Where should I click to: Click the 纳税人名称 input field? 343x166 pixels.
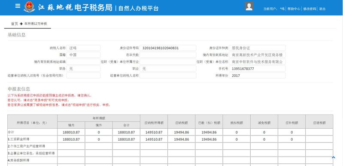pos(83,48)
